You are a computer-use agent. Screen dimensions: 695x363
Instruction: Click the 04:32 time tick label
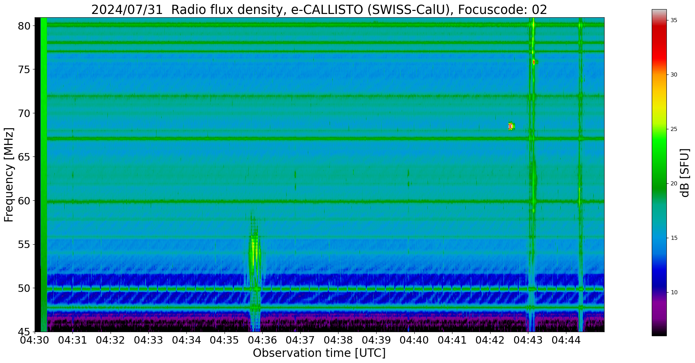point(111,340)
